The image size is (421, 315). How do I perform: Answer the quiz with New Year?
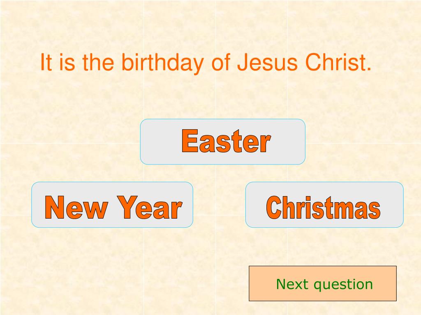click(x=112, y=205)
